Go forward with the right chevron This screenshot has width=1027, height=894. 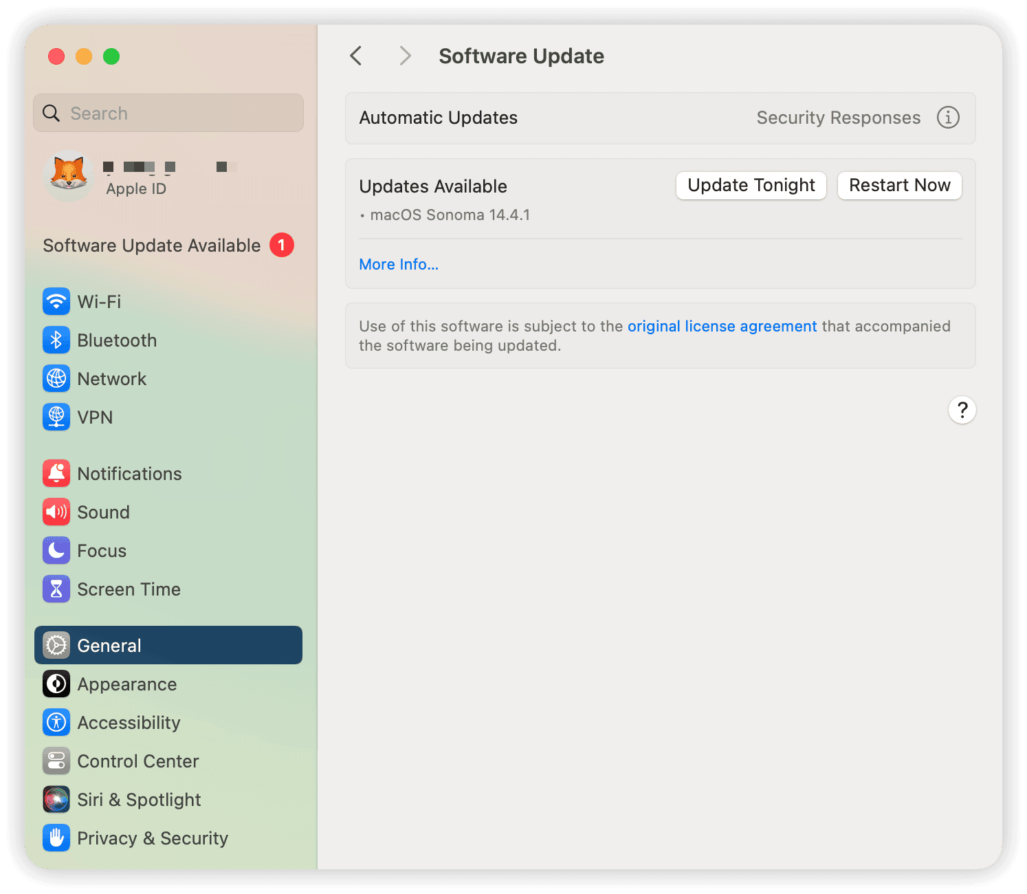[406, 56]
